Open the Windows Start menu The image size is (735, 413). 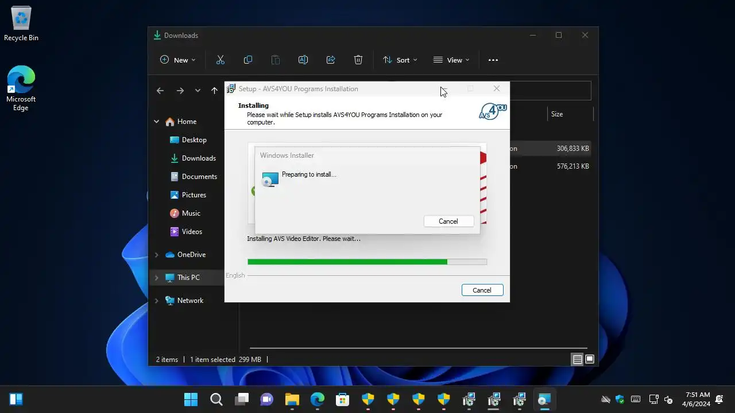point(191,399)
